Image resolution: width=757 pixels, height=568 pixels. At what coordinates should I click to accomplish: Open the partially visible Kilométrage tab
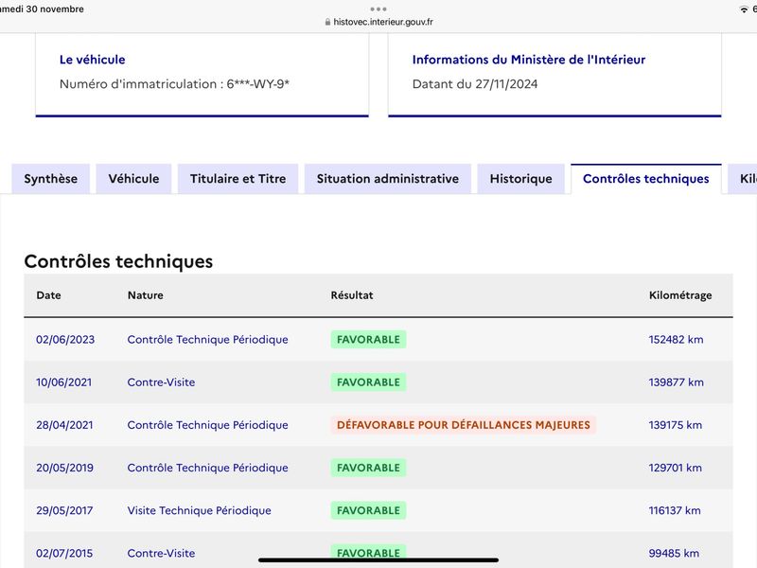click(743, 179)
